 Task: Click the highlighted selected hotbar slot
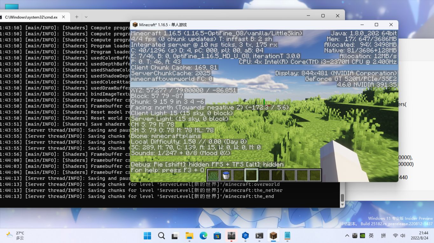point(251,175)
